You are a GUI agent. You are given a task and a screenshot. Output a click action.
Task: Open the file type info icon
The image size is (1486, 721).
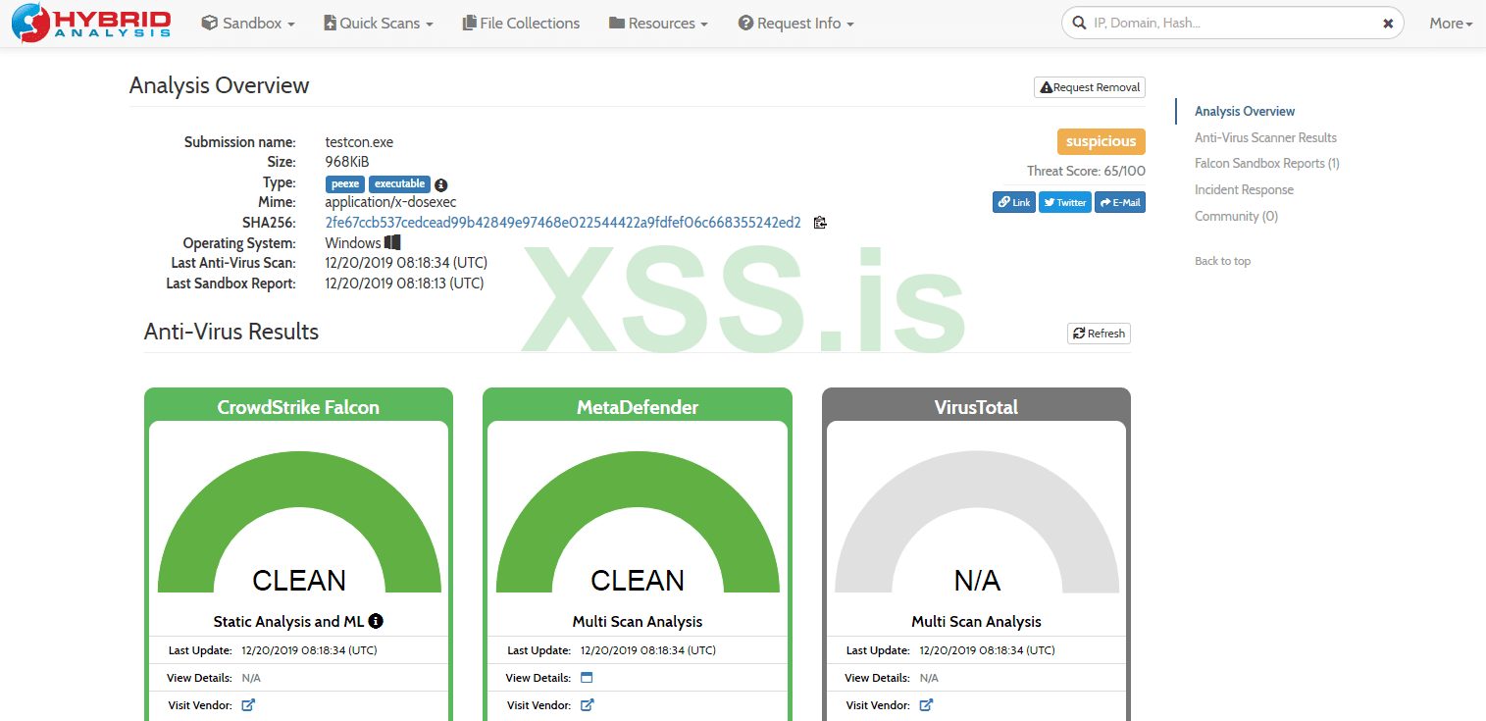coord(441,184)
